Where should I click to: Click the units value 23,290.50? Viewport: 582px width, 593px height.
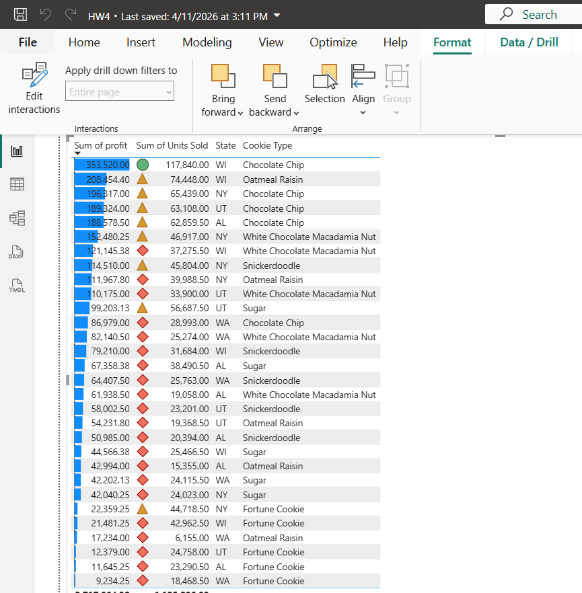click(x=190, y=567)
